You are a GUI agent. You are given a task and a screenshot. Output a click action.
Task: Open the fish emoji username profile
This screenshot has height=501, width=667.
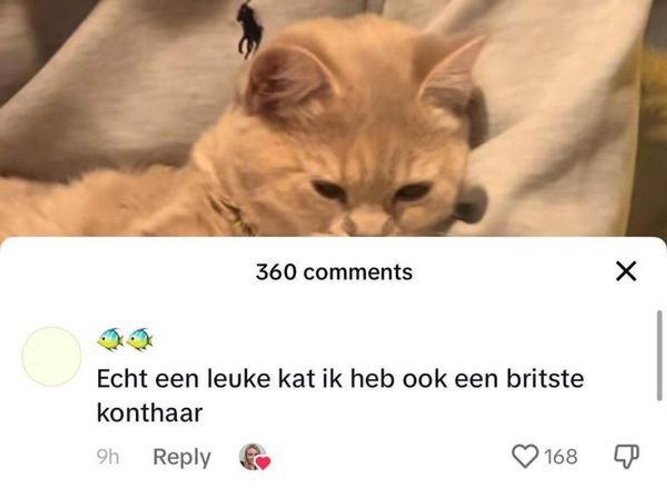pos(125,339)
